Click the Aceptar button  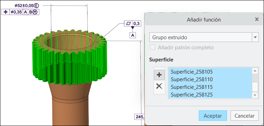point(213,116)
